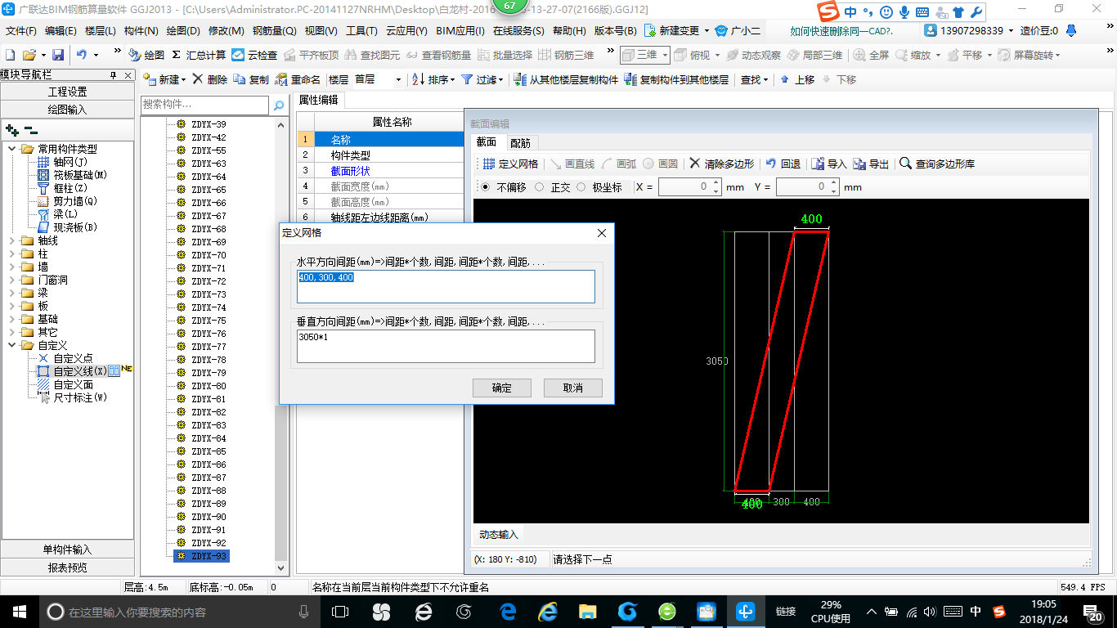Switch to the 配筋 tab
Viewport: 1117px width, 628px height.
coord(519,142)
